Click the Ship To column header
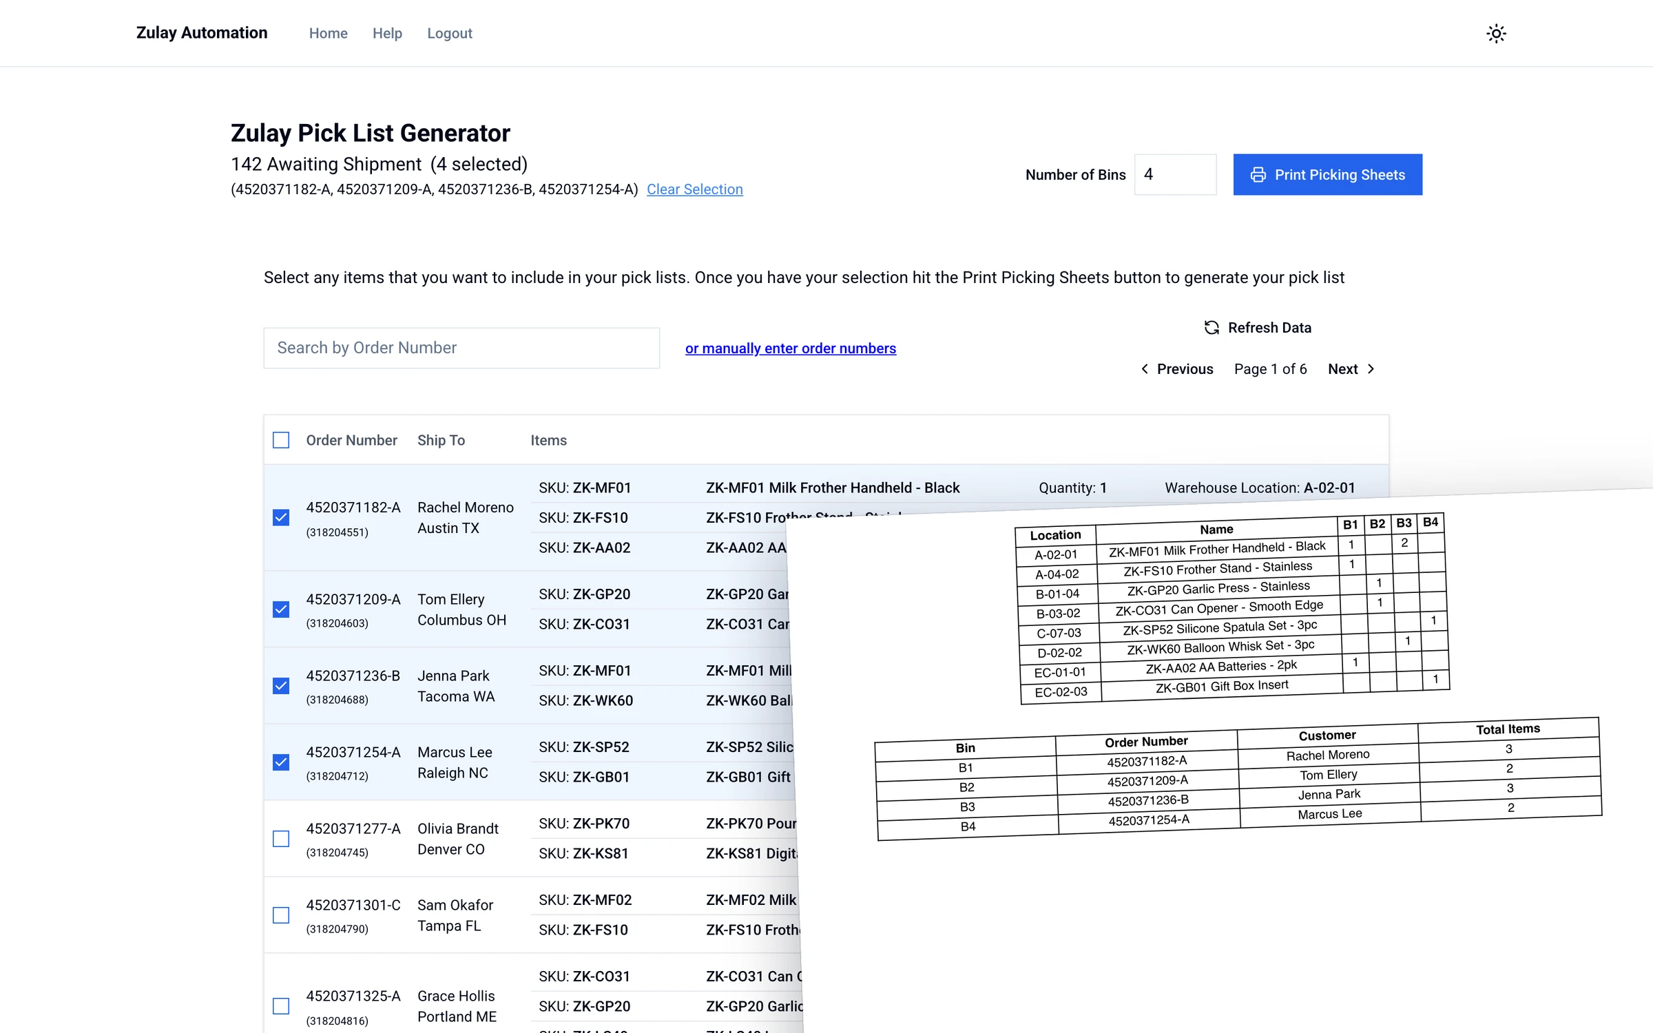The image size is (1653, 1033). point(441,440)
